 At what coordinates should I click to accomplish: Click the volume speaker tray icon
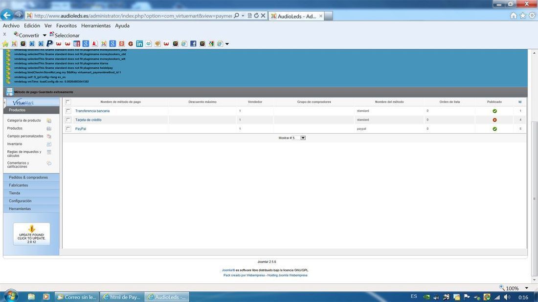(507, 297)
